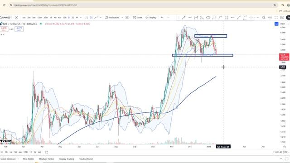Expand the cursor tool dropdown

(258, 18)
